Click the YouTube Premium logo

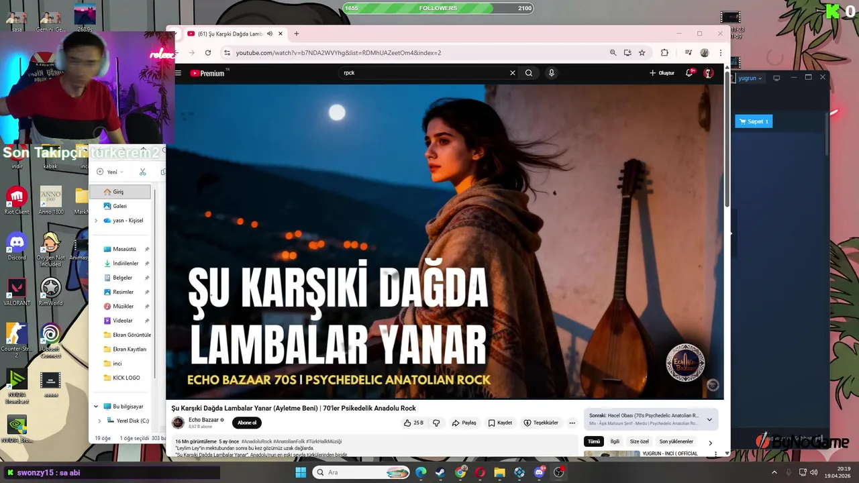point(209,73)
